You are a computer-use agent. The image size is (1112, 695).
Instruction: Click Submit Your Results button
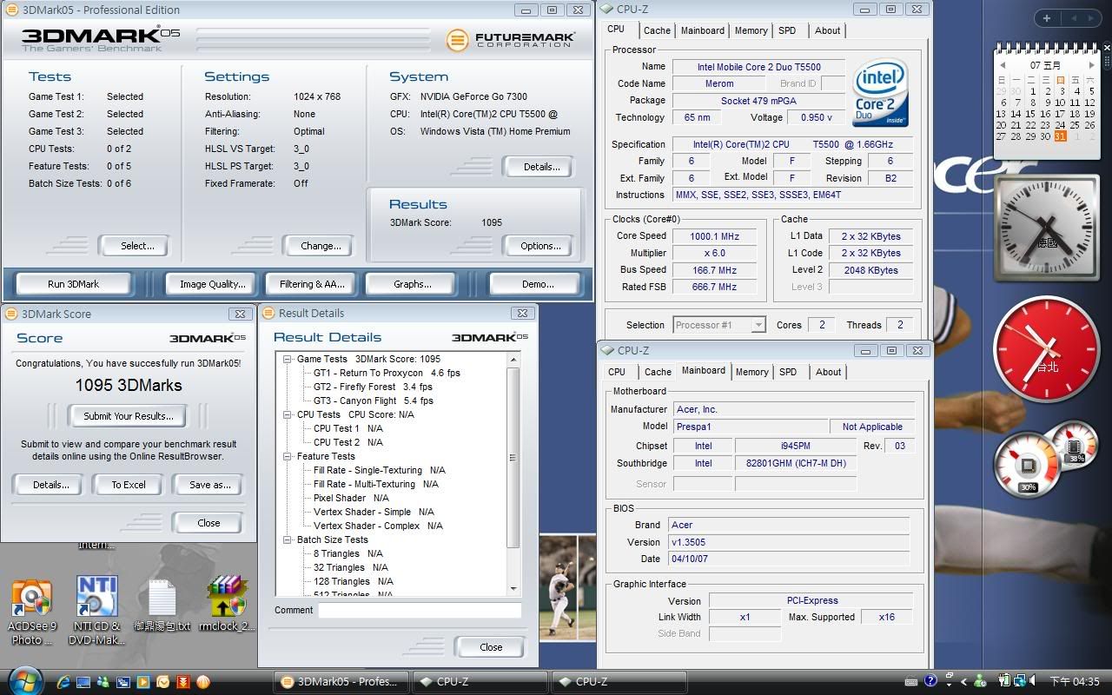coord(128,416)
